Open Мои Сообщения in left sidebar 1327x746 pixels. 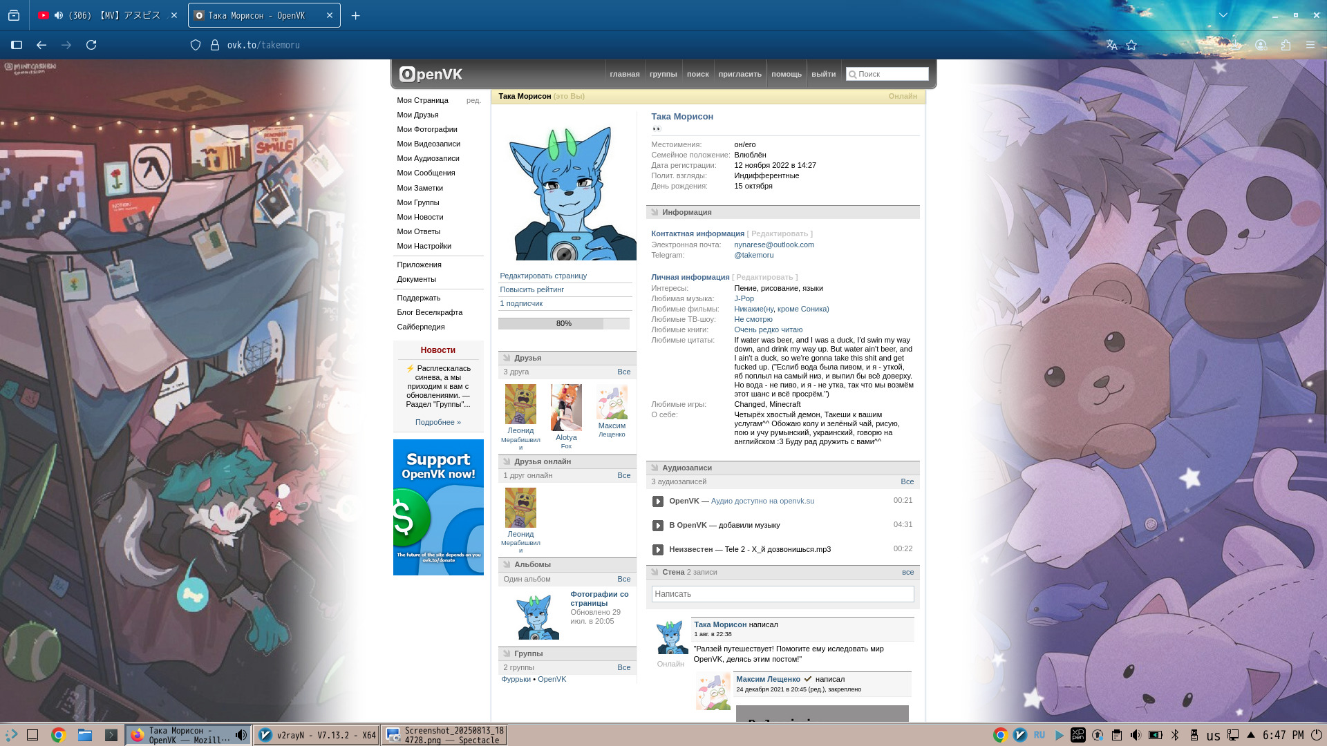click(x=426, y=173)
